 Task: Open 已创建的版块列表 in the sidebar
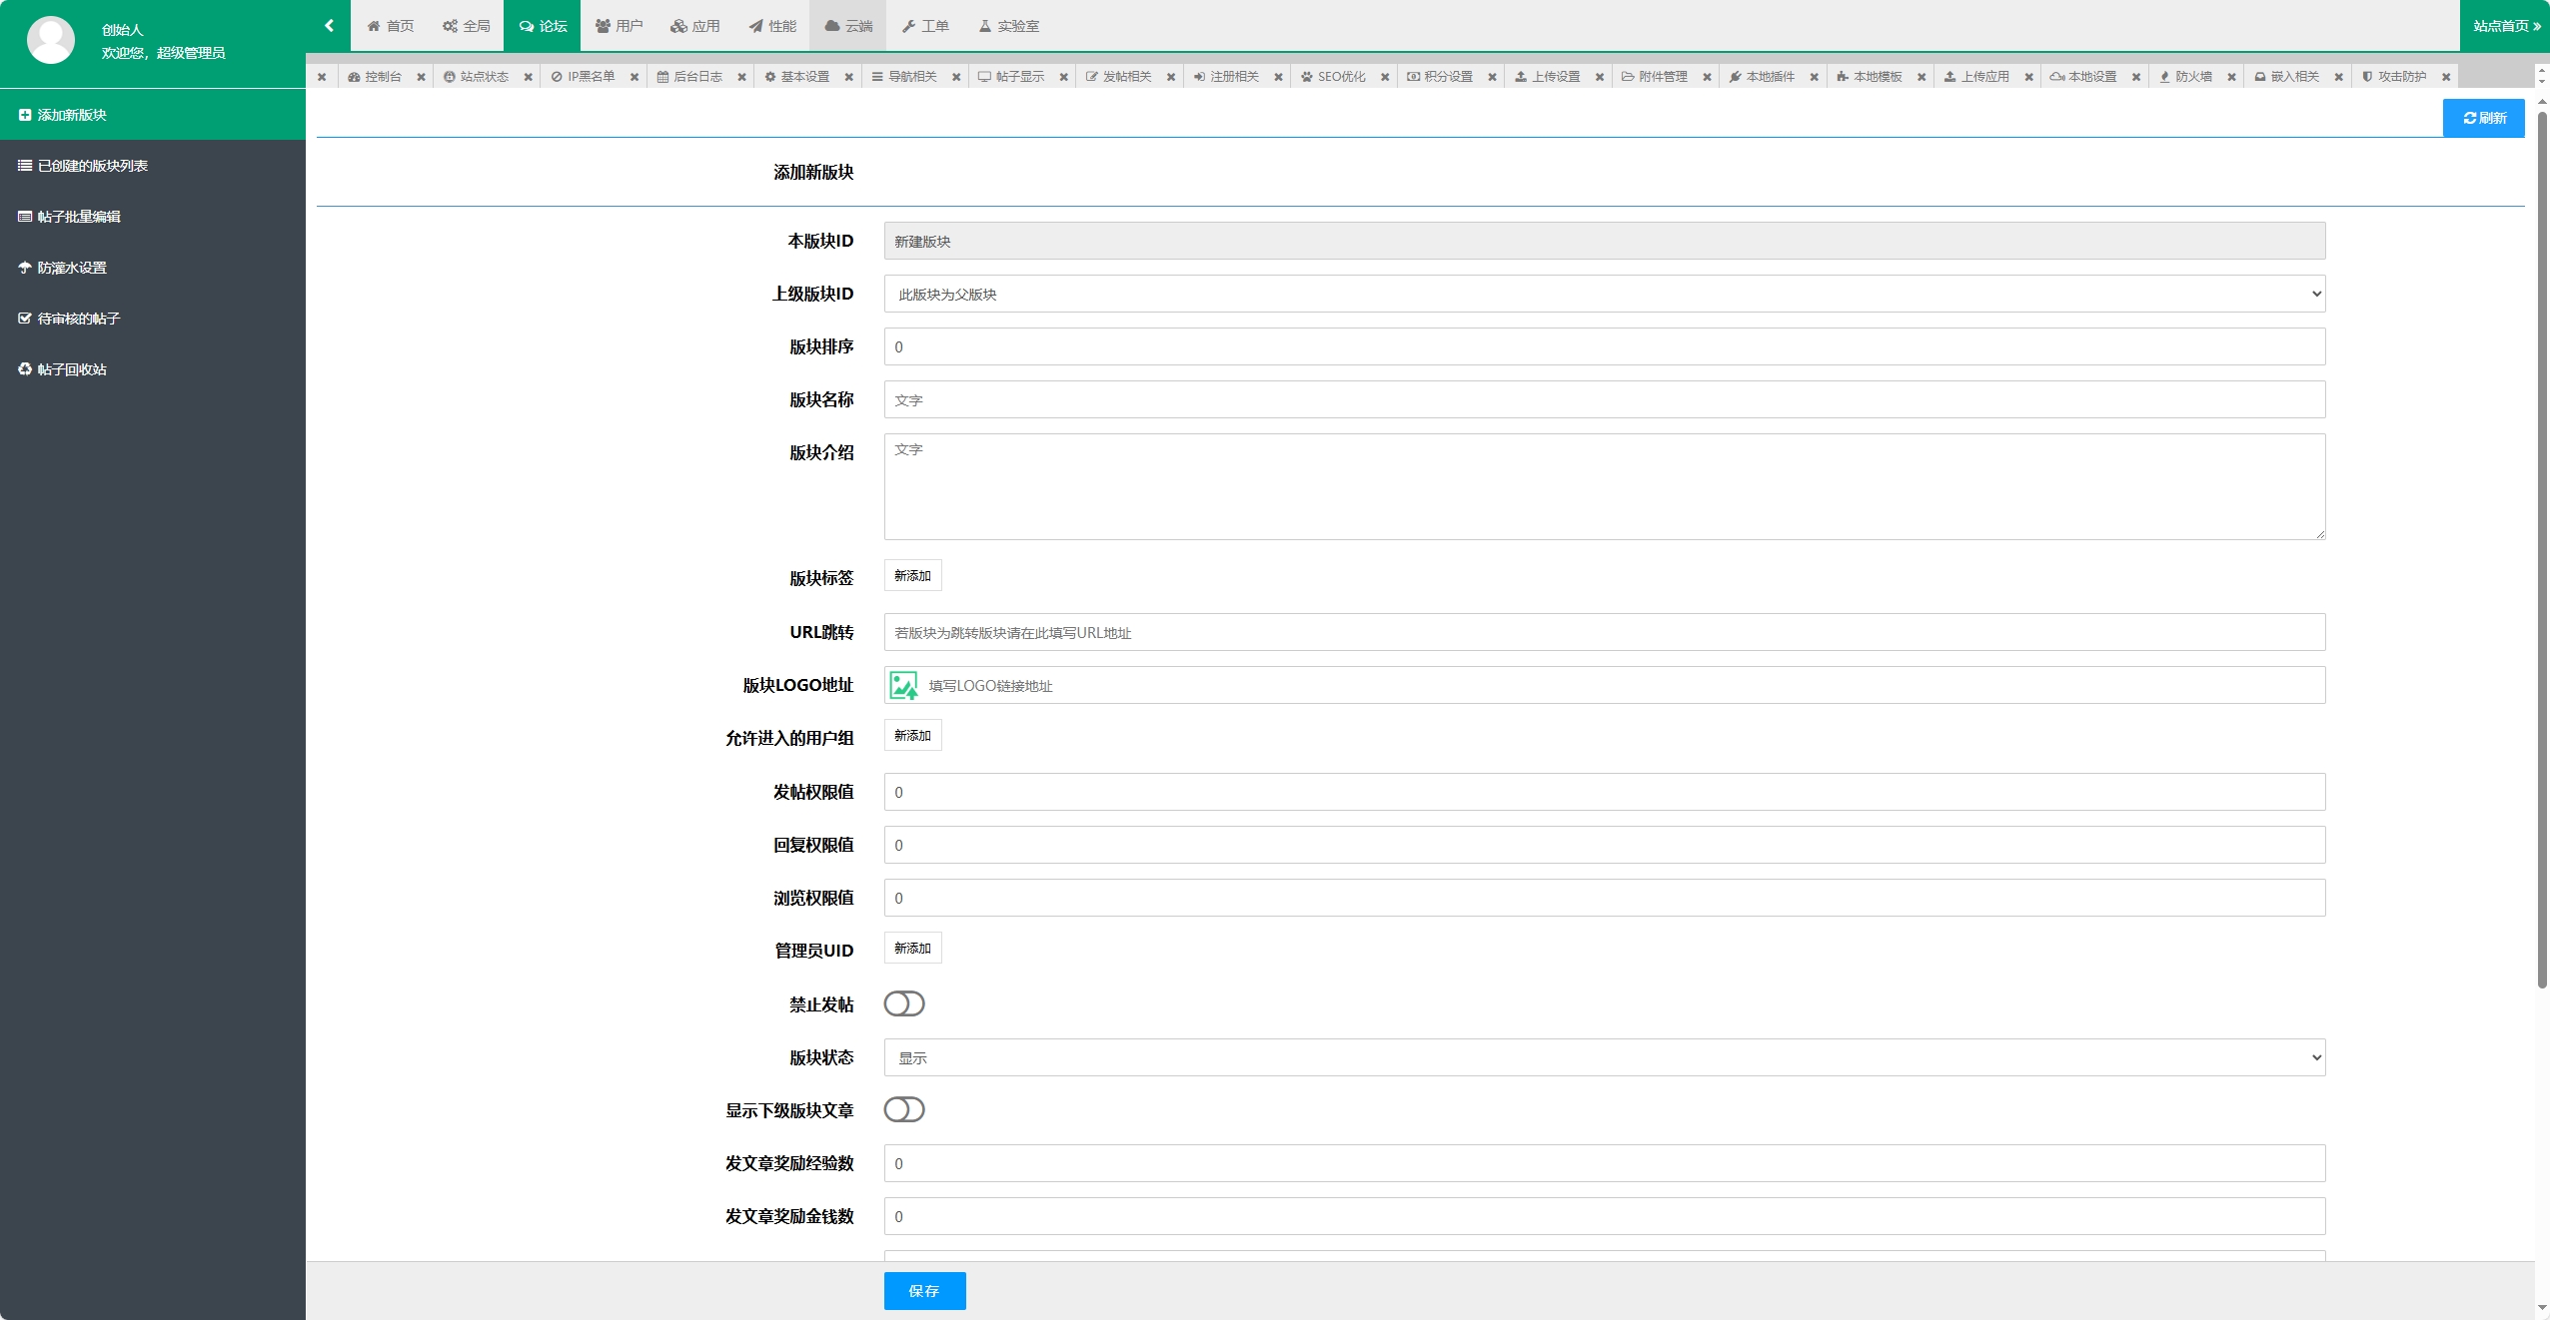pyautogui.click(x=153, y=166)
